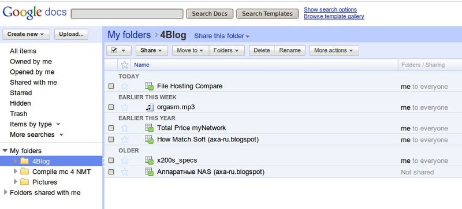Open the Share dropdown button
462x209 pixels.
click(x=151, y=50)
